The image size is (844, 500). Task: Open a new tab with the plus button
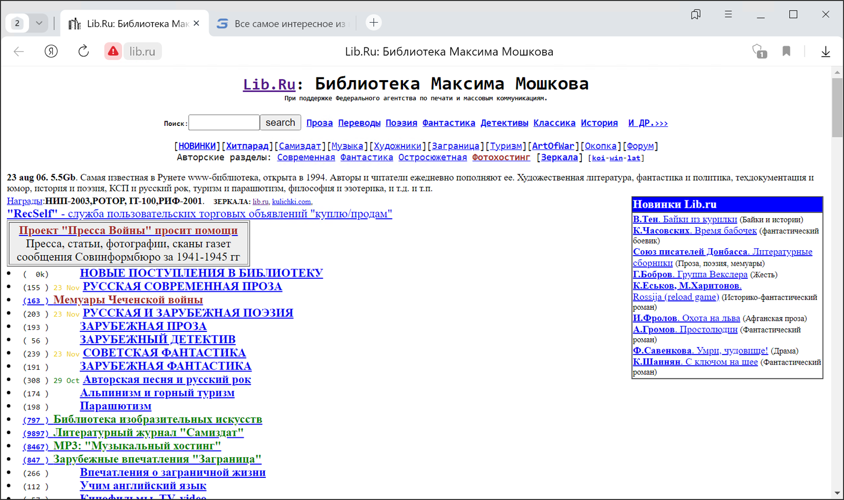(373, 23)
